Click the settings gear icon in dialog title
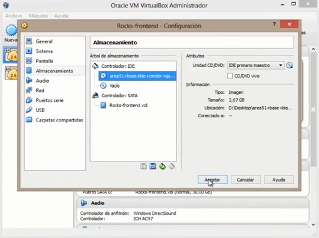Viewport: 319px width, 238px height. point(24,26)
